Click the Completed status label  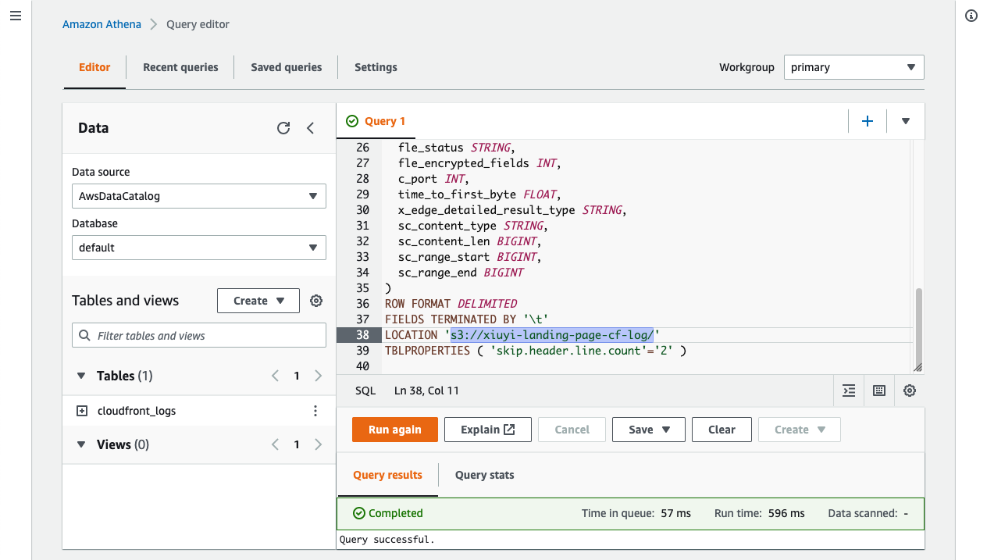pos(388,513)
